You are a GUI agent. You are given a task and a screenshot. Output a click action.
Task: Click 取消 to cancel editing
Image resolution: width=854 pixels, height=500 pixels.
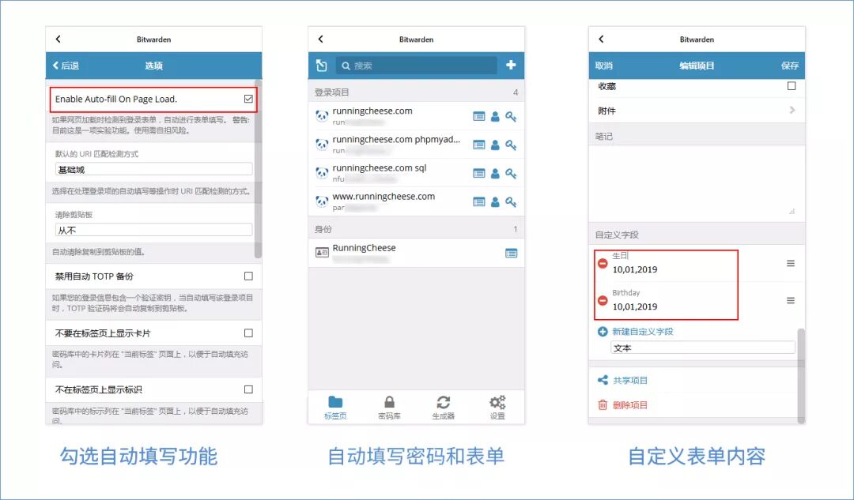tap(603, 66)
